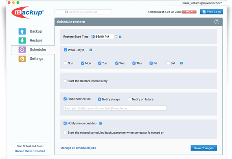Open help via question mark in header
This screenshot has width=232, height=159.
click(217, 22)
